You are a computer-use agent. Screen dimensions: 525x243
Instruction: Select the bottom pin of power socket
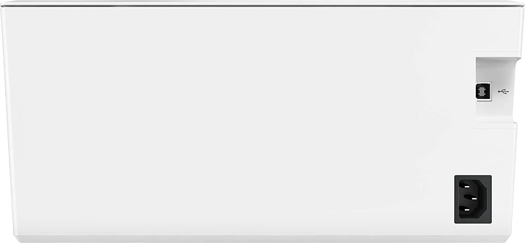(467, 209)
